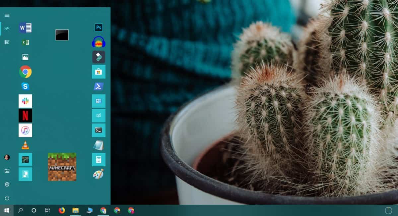
Task: Click the Minecraft tile
Action: pos(62,167)
